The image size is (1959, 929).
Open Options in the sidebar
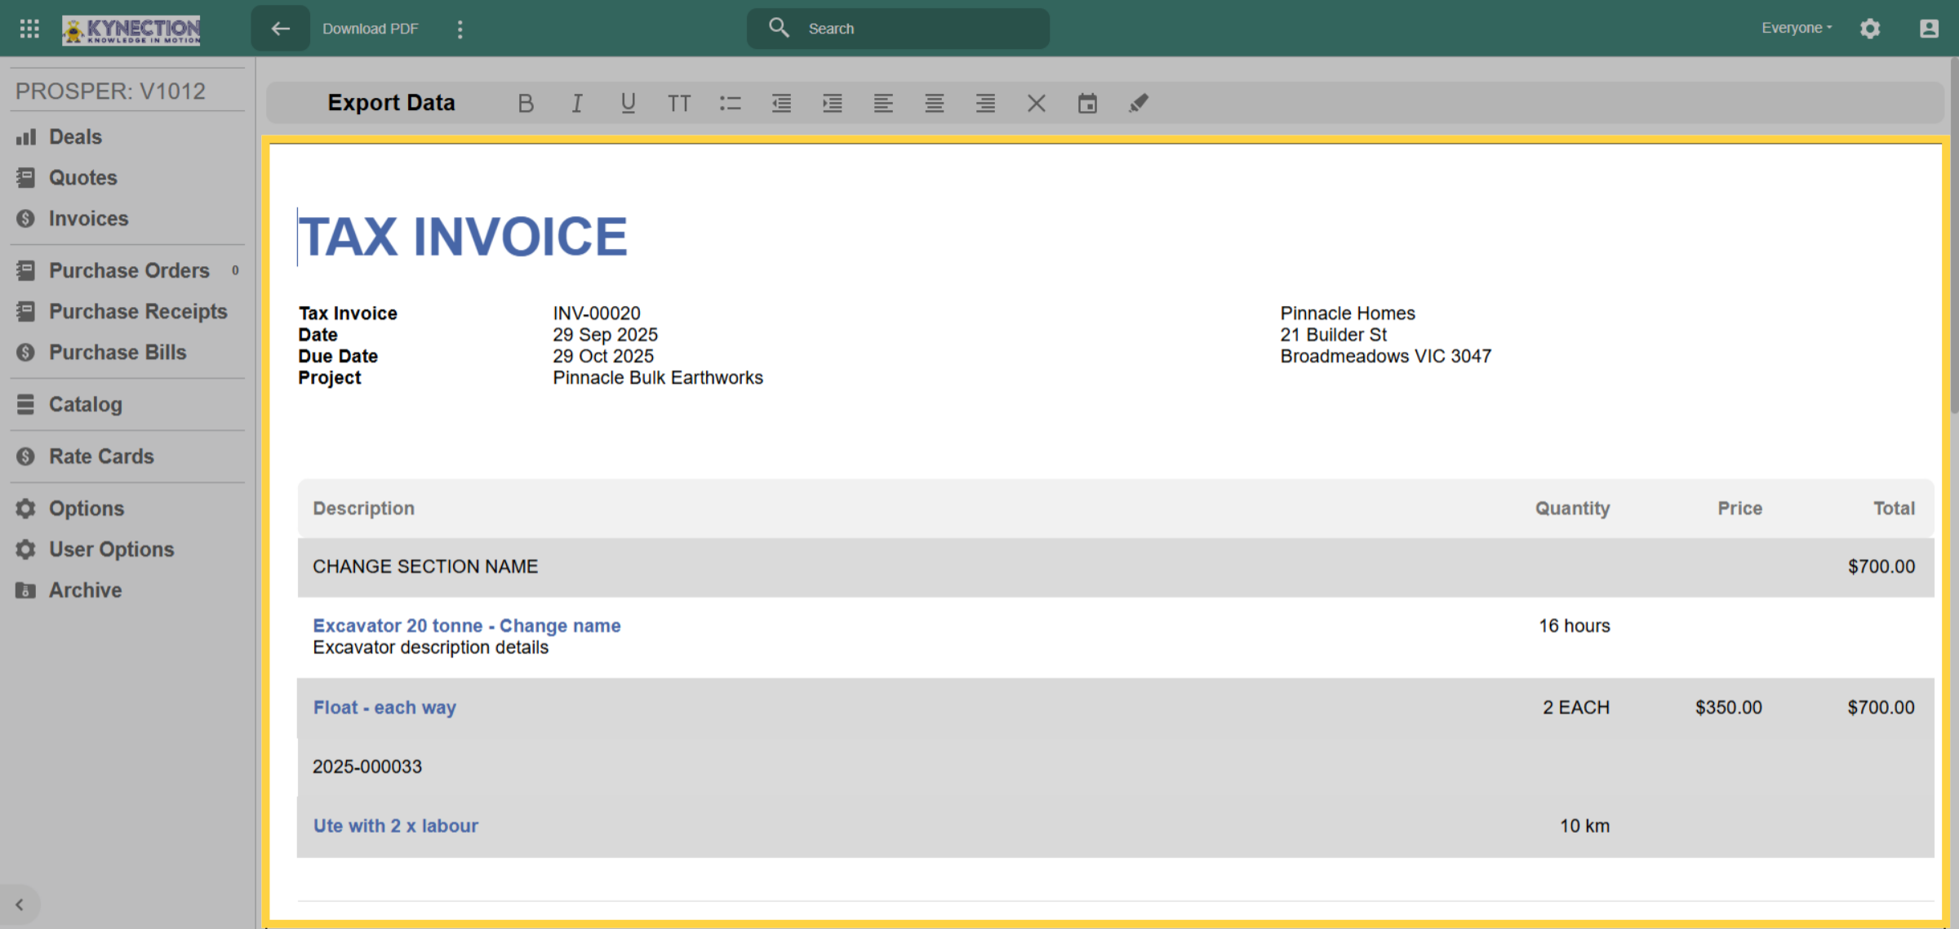(86, 508)
